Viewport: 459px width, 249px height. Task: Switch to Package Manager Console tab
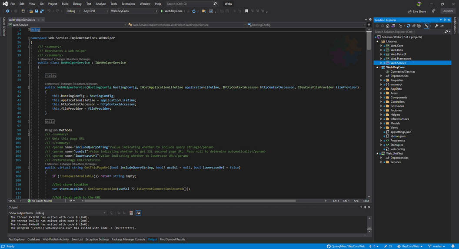(128, 239)
